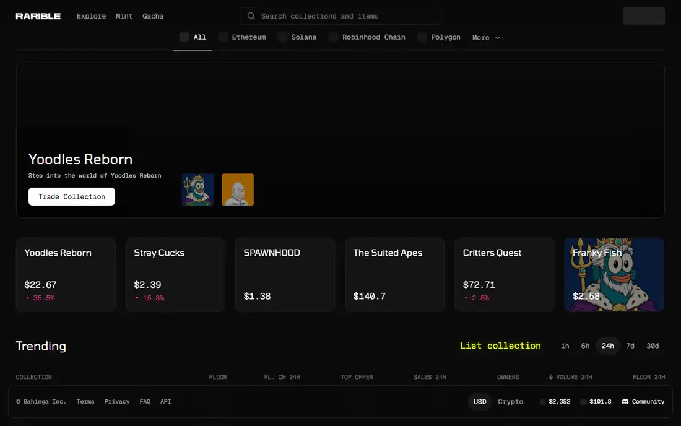Open the Mint page
The height and width of the screenshot is (426, 681).
[x=124, y=16]
